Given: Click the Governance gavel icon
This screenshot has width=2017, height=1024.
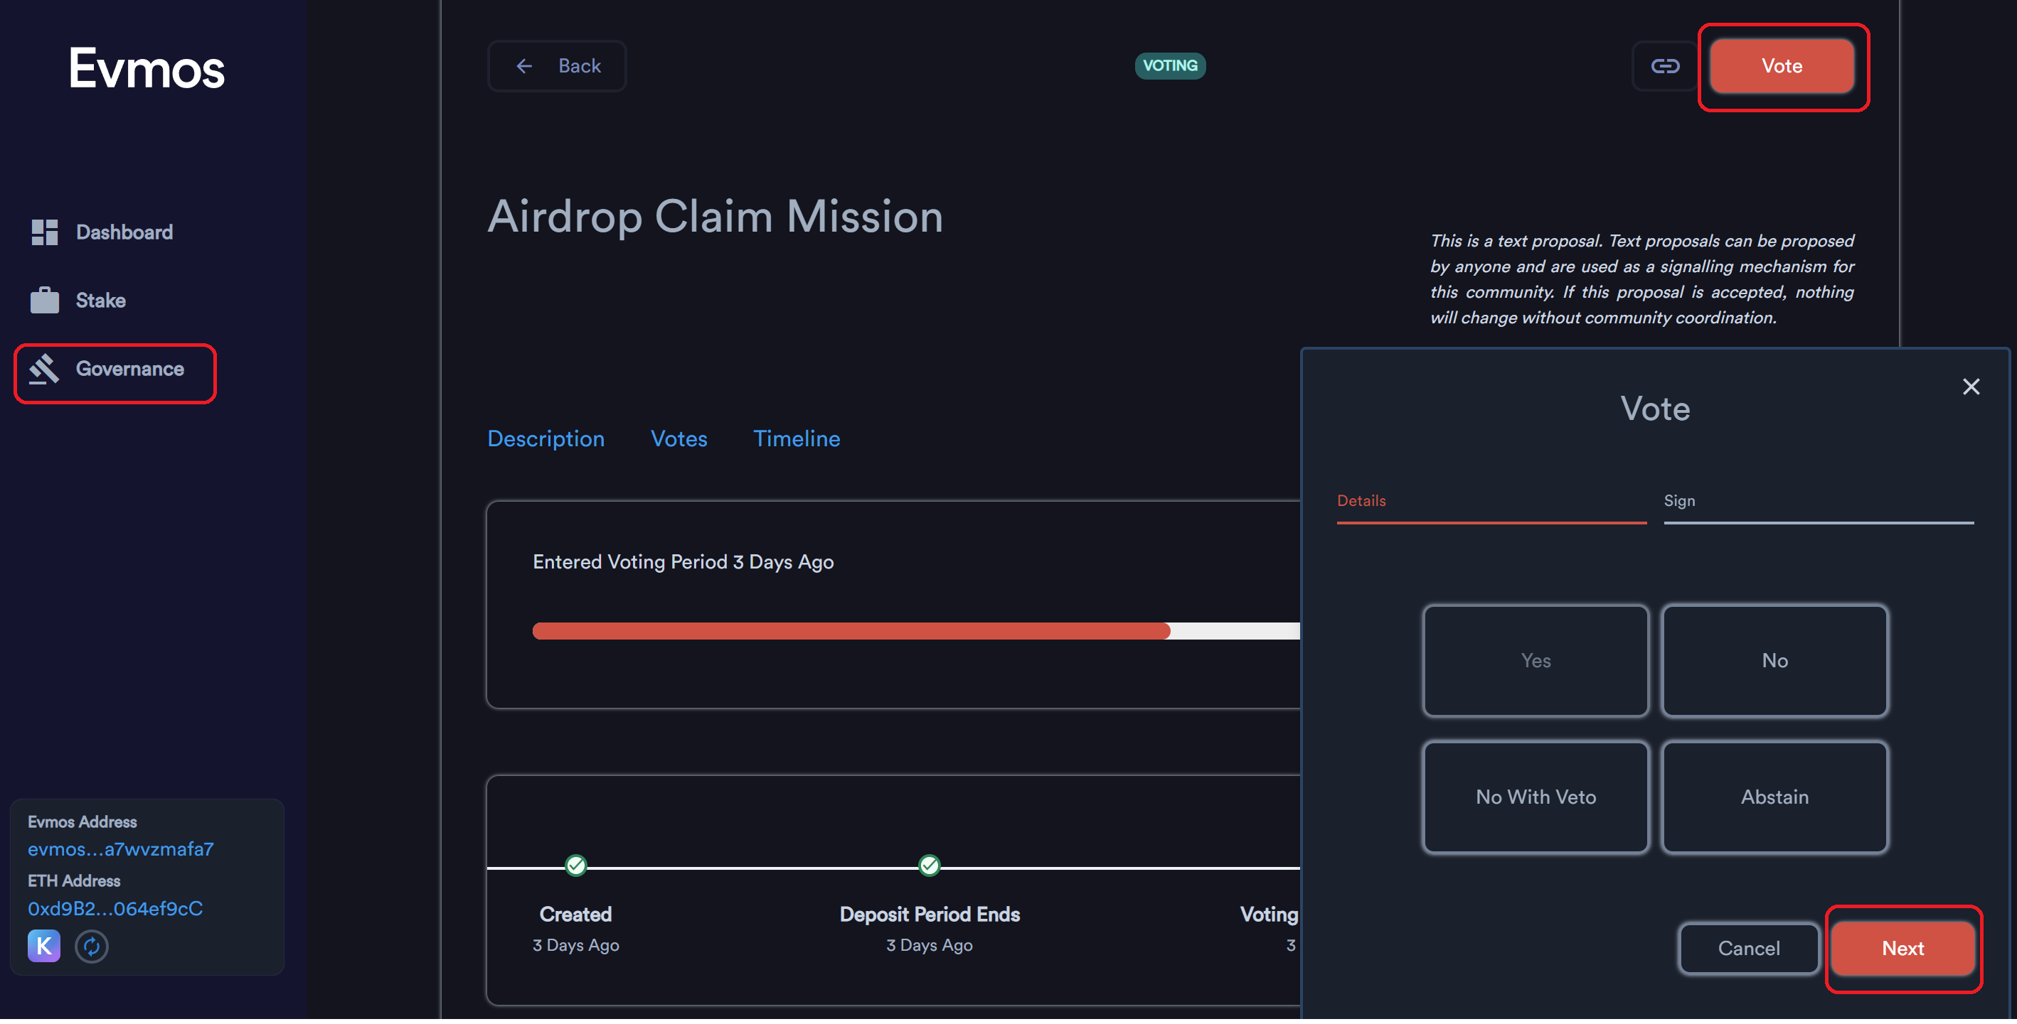Looking at the screenshot, I should point(45,370).
